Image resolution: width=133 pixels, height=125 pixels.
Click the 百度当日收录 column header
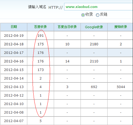click(x=67, y=27)
